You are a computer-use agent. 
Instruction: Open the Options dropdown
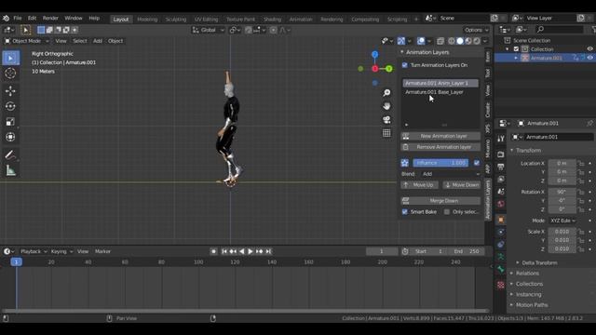[476, 30]
